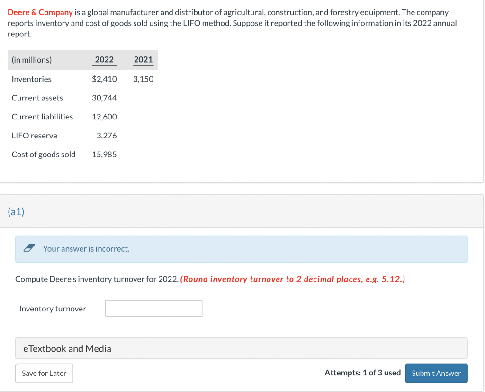Click the 15,985 cost of goods sold value
Image resolution: width=485 pixels, height=392 pixels.
(104, 155)
